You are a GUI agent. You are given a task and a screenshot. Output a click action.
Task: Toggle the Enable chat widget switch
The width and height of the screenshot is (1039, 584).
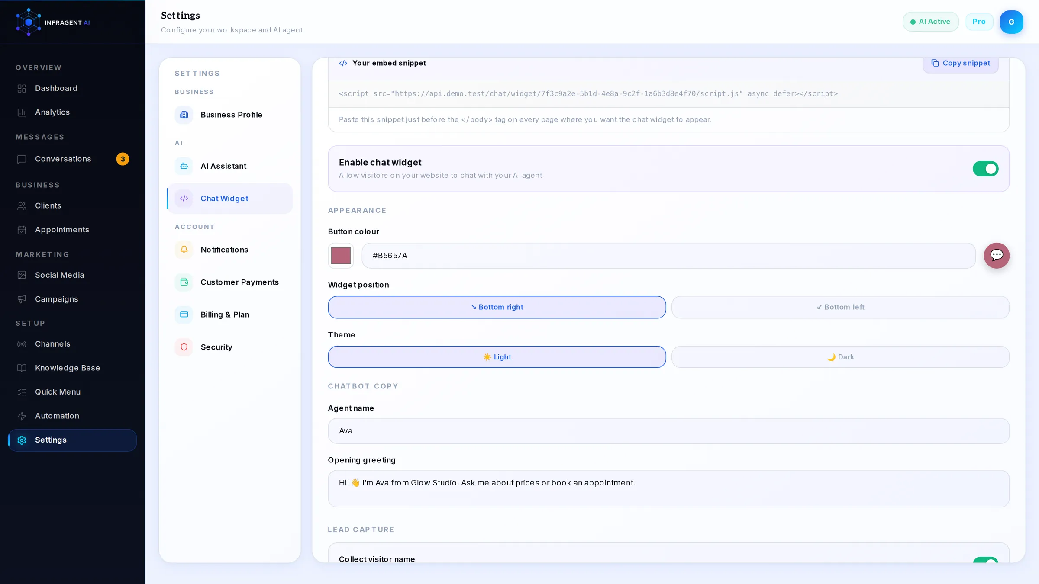(985, 169)
